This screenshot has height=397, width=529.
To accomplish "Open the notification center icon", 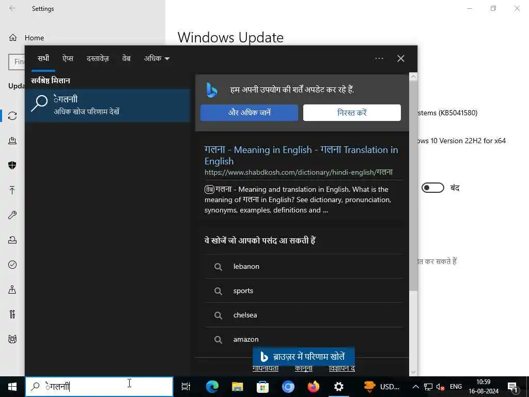I will coord(512,387).
